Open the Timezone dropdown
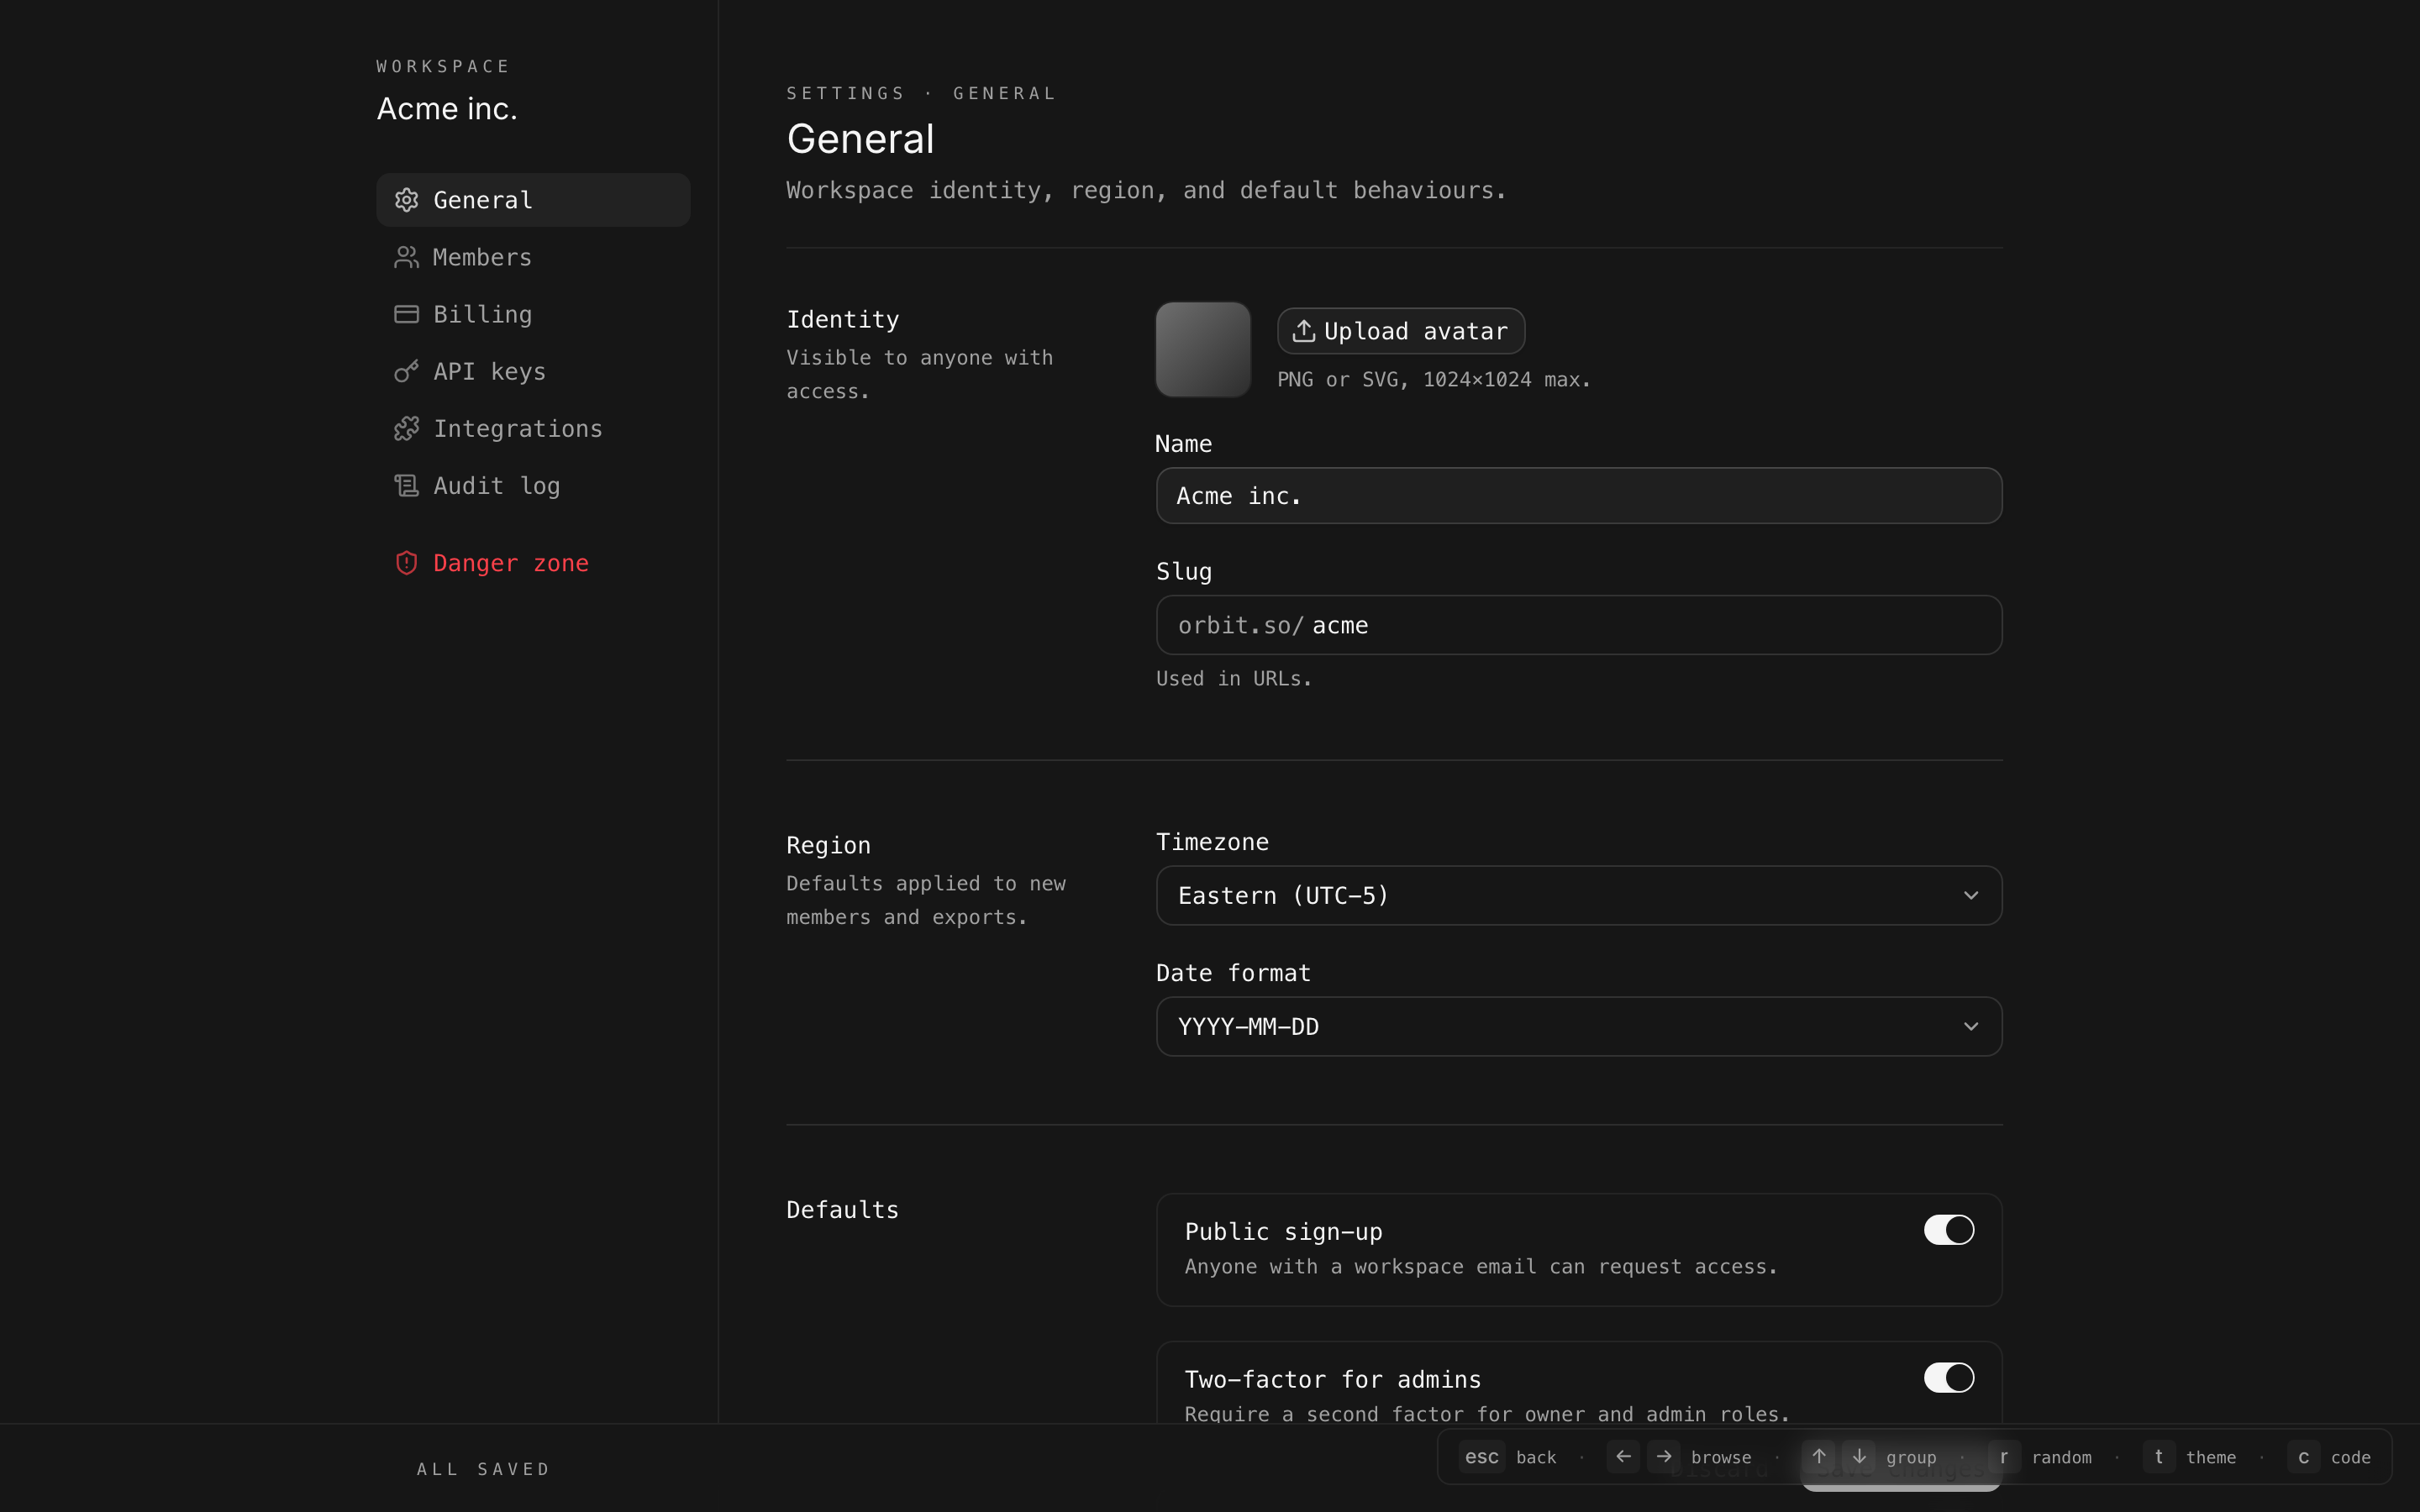2420x1512 pixels. point(1578,895)
